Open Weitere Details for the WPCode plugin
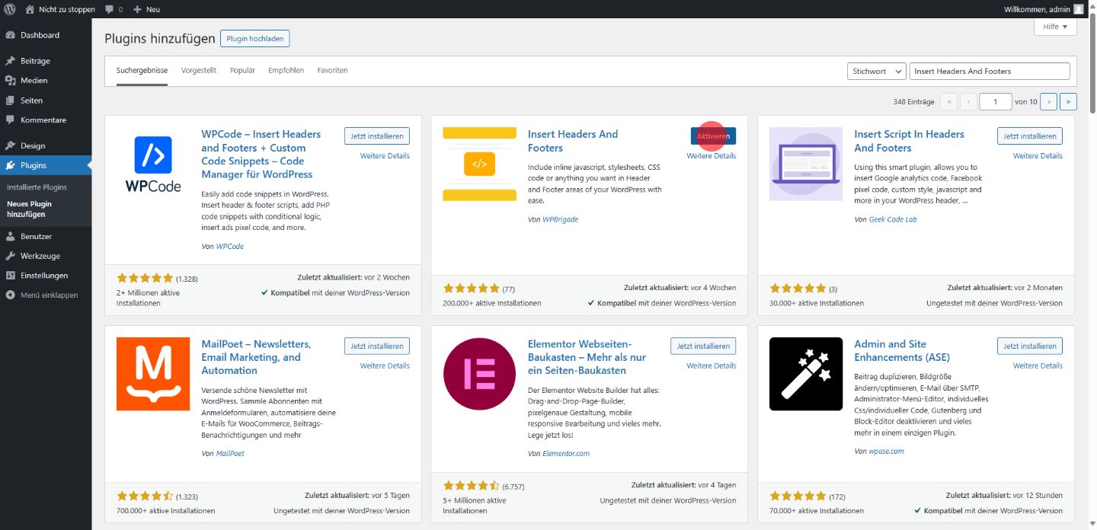Image resolution: width=1097 pixels, height=530 pixels. pyautogui.click(x=385, y=156)
